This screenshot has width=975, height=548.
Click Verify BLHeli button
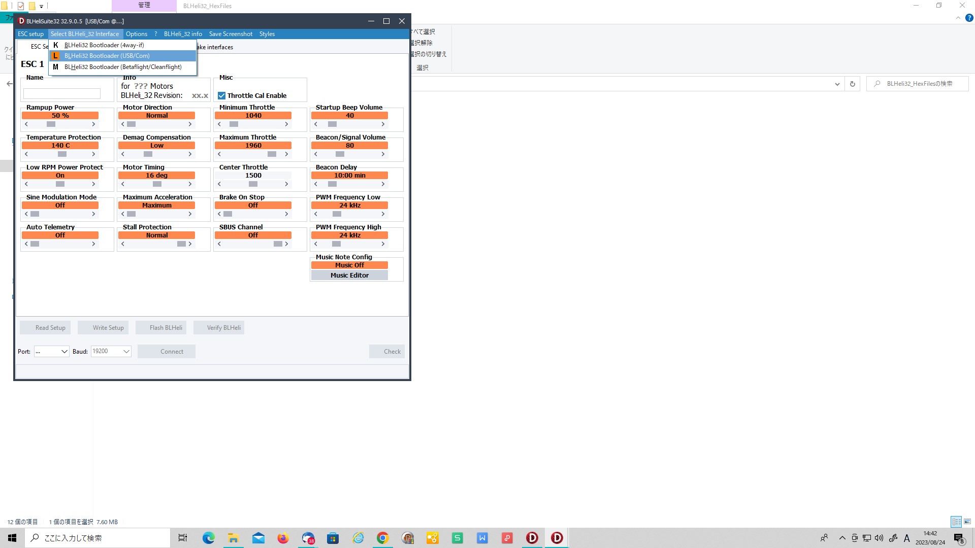coord(219,328)
